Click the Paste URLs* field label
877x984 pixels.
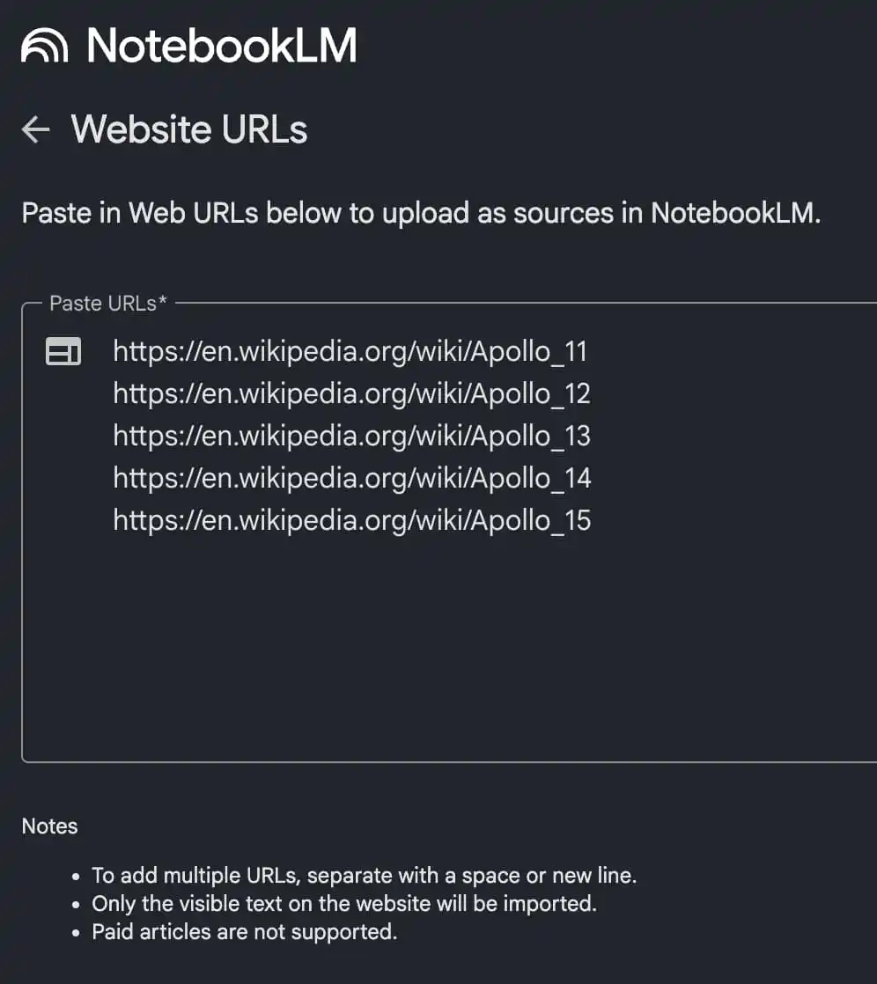[x=108, y=304]
